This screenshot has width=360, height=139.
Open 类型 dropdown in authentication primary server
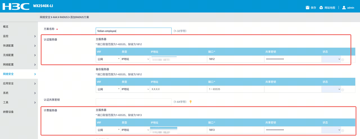click(x=135, y=59)
